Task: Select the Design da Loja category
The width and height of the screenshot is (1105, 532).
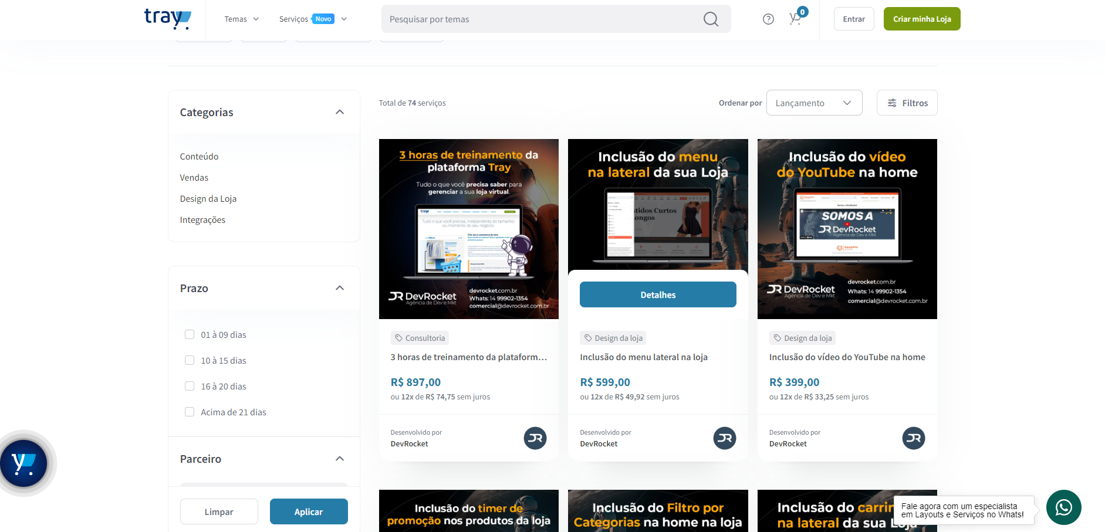Action: click(x=208, y=199)
